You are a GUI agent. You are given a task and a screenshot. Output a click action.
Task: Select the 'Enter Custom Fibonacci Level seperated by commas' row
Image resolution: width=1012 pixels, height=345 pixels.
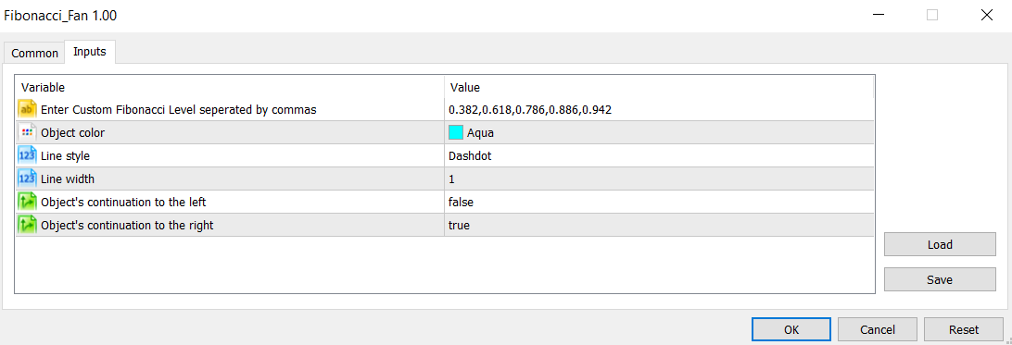445,109
